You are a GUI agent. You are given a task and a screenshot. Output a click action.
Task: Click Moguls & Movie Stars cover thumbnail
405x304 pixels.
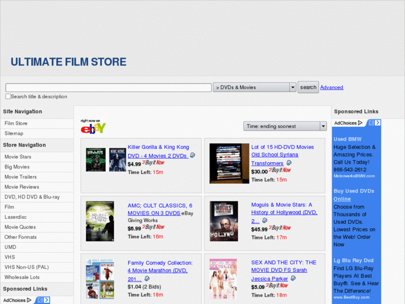click(x=224, y=221)
